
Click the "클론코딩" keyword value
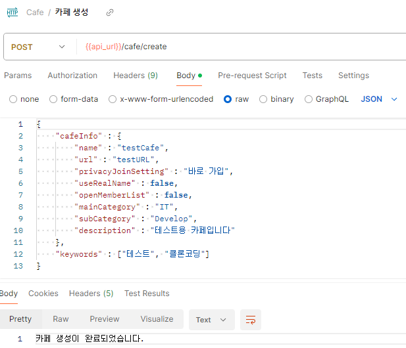pyautogui.click(x=185, y=254)
